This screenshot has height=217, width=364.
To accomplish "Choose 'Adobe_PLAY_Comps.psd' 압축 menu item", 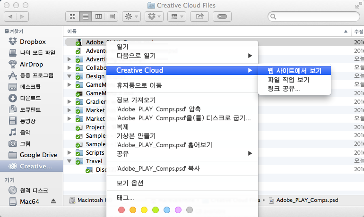I will [182, 109].
